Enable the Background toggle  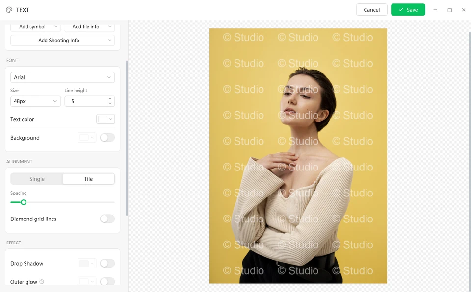pos(107,138)
